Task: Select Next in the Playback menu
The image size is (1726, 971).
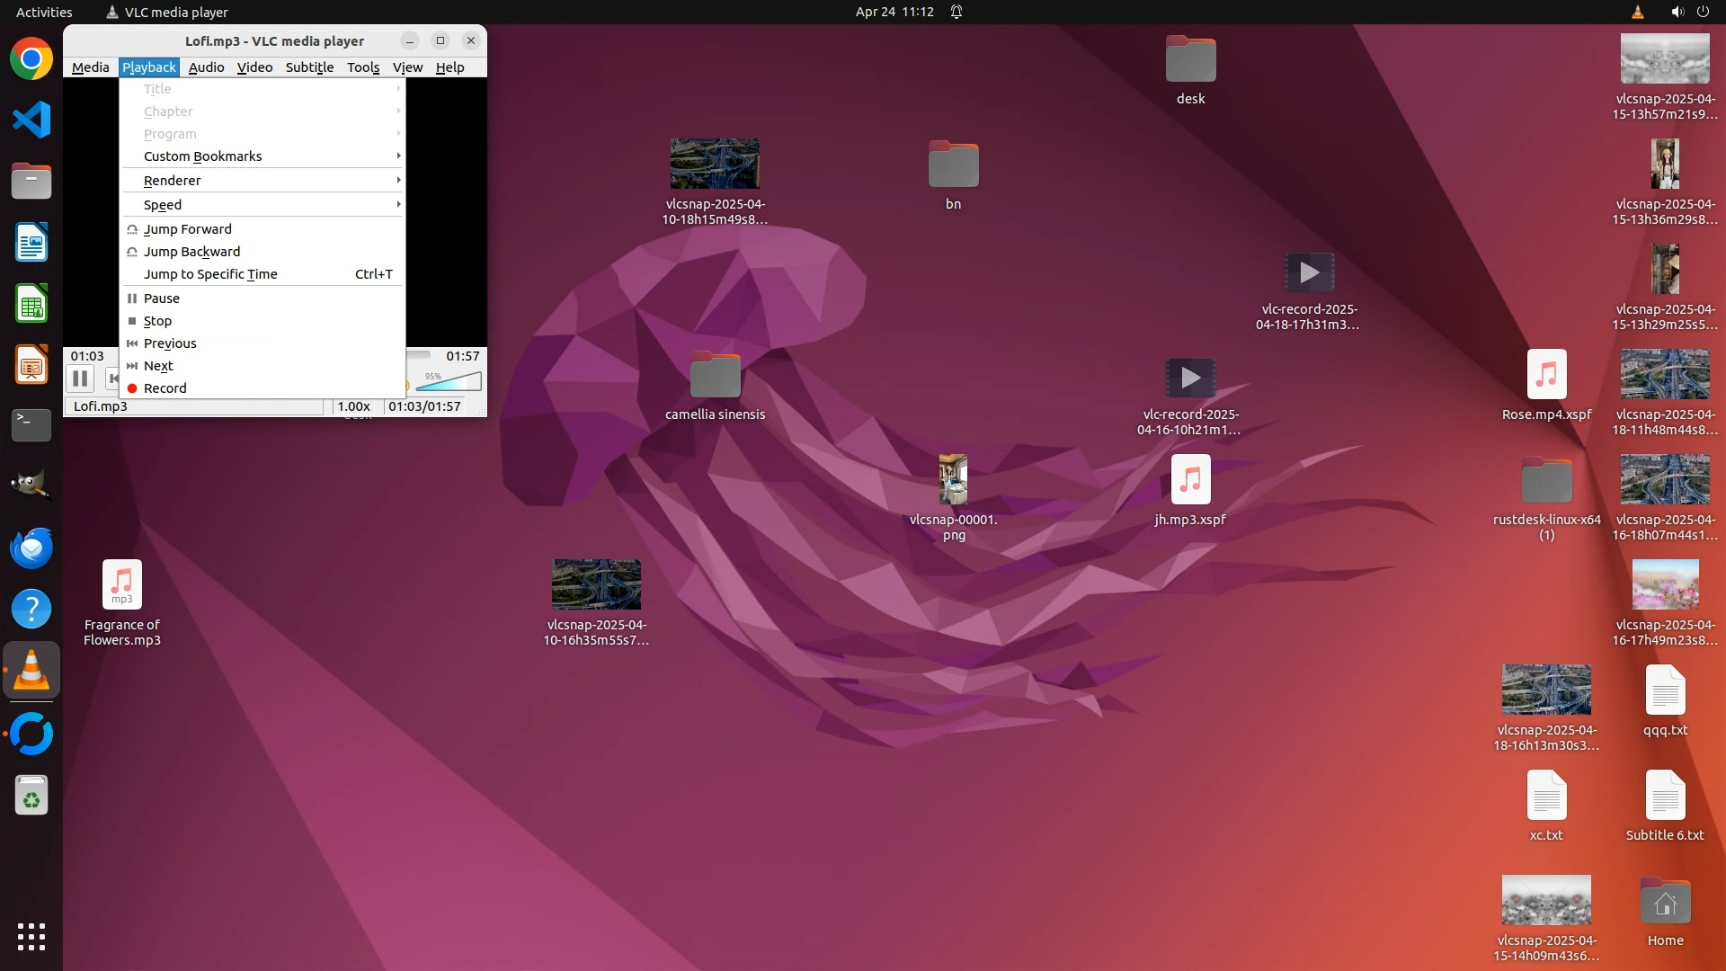Action: point(158,366)
